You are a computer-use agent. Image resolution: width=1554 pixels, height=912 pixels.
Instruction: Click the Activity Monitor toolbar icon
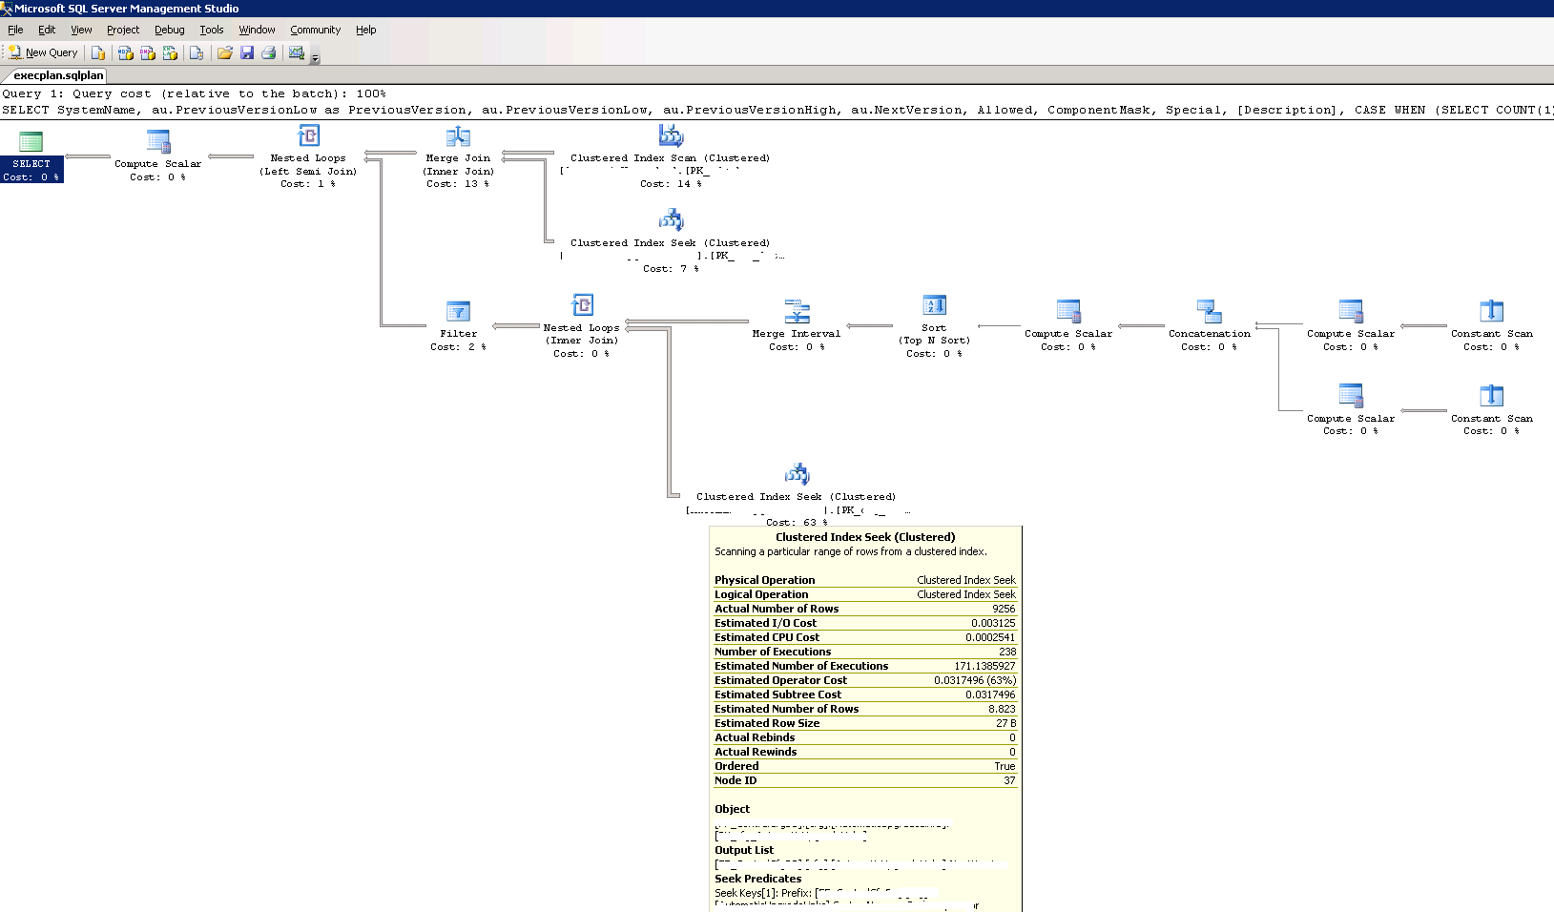(297, 52)
